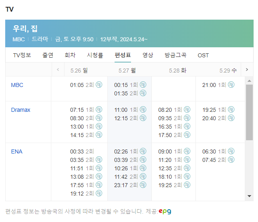Viewport: 258px width, 222px height.
Task: Switch to the 회차 episodes tab
Action: (x=70, y=55)
